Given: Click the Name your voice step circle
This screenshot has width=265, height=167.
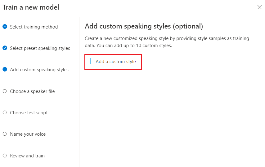Looking at the screenshot, I should (x=5, y=134).
